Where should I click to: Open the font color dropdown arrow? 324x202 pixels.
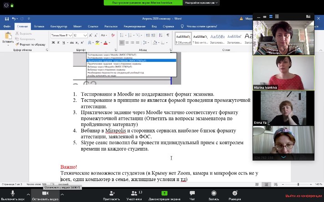(110, 43)
